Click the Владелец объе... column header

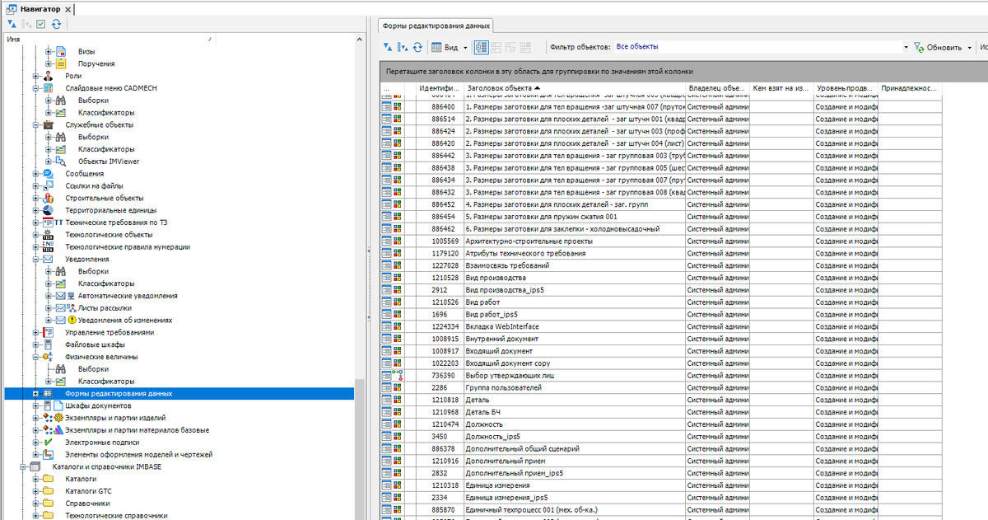[717, 88]
